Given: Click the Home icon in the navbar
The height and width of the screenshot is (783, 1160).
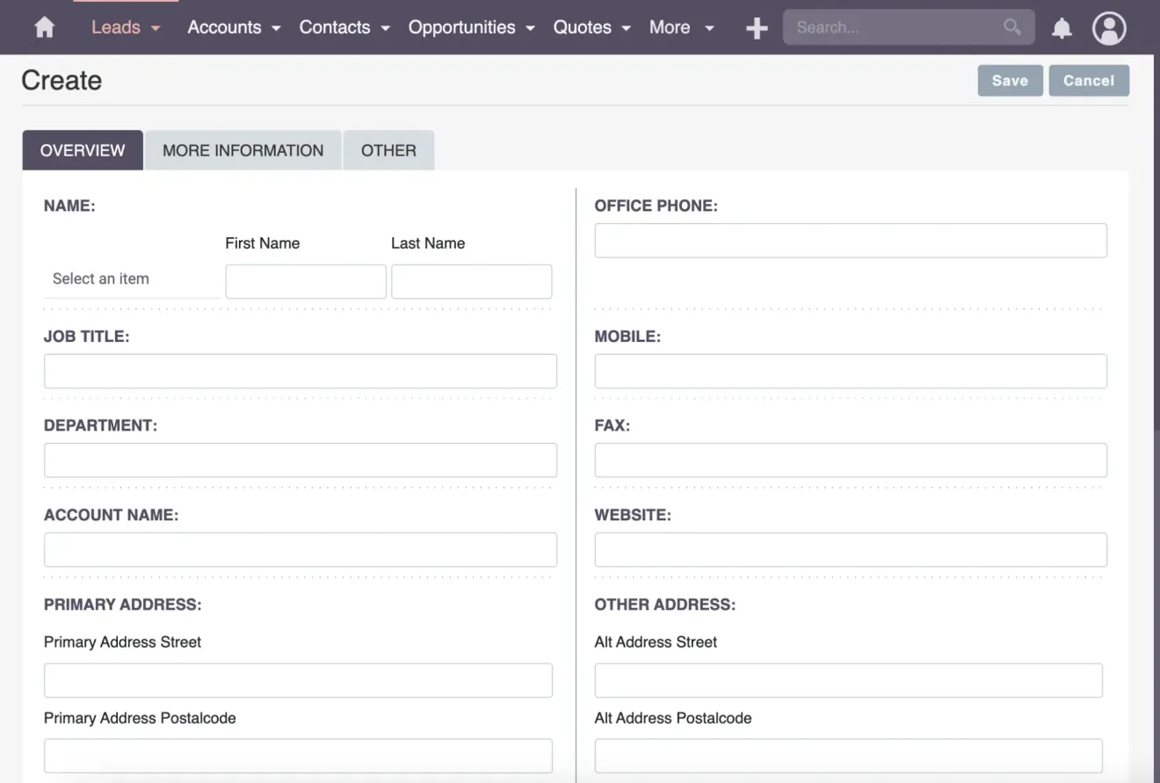Looking at the screenshot, I should pos(44,27).
